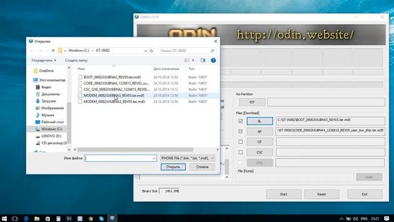Click the Отмена button
Viewport: 394px width, 222px height.
click(x=203, y=167)
